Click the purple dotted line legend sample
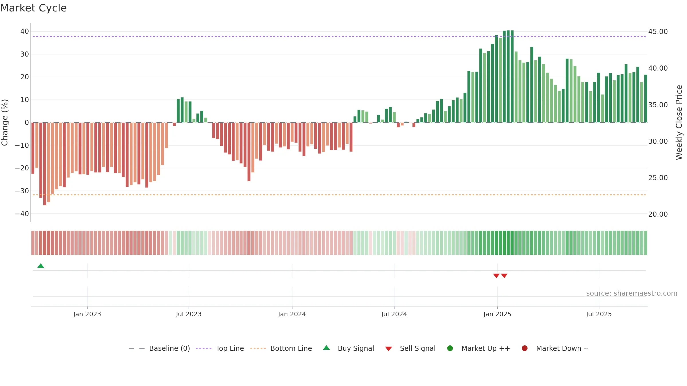Screen dimensions: 687x386 coord(204,348)
